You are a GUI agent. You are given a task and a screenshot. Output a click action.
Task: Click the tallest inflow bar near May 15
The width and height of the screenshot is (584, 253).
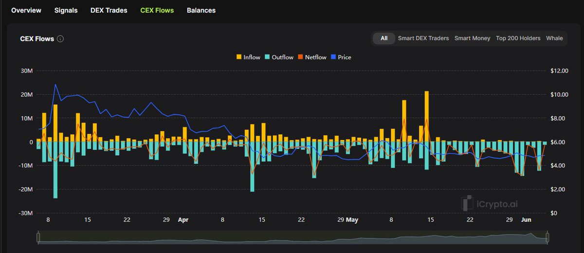pyautogui.click(x=427, y=116)
